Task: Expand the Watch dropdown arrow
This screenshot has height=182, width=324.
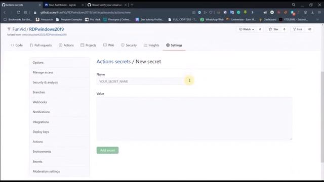Action: tap(253, 29)
